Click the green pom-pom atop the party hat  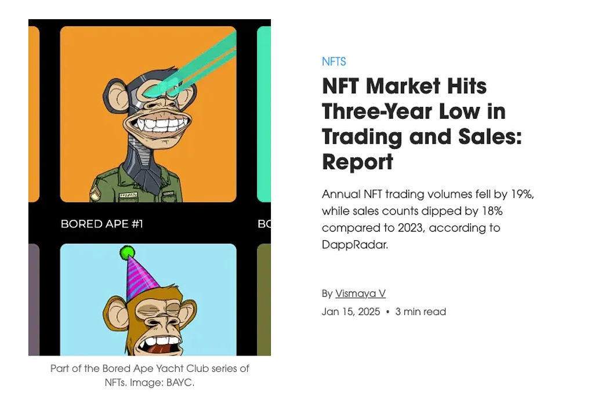click(x=127, y=252)
